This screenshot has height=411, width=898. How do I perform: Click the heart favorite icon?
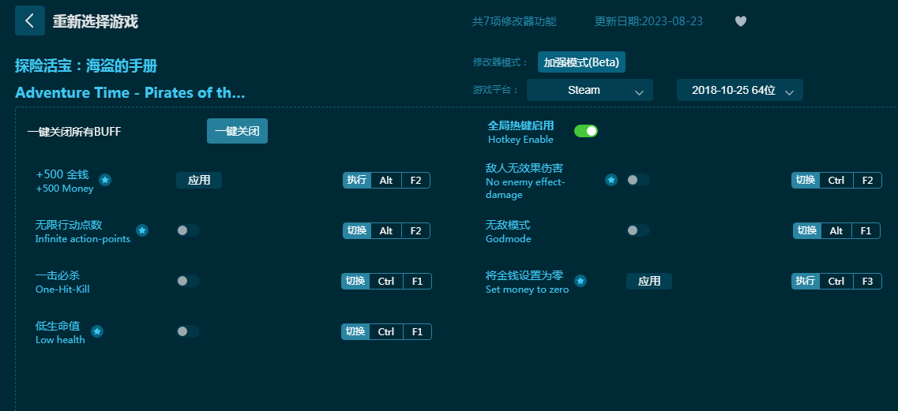740,21
